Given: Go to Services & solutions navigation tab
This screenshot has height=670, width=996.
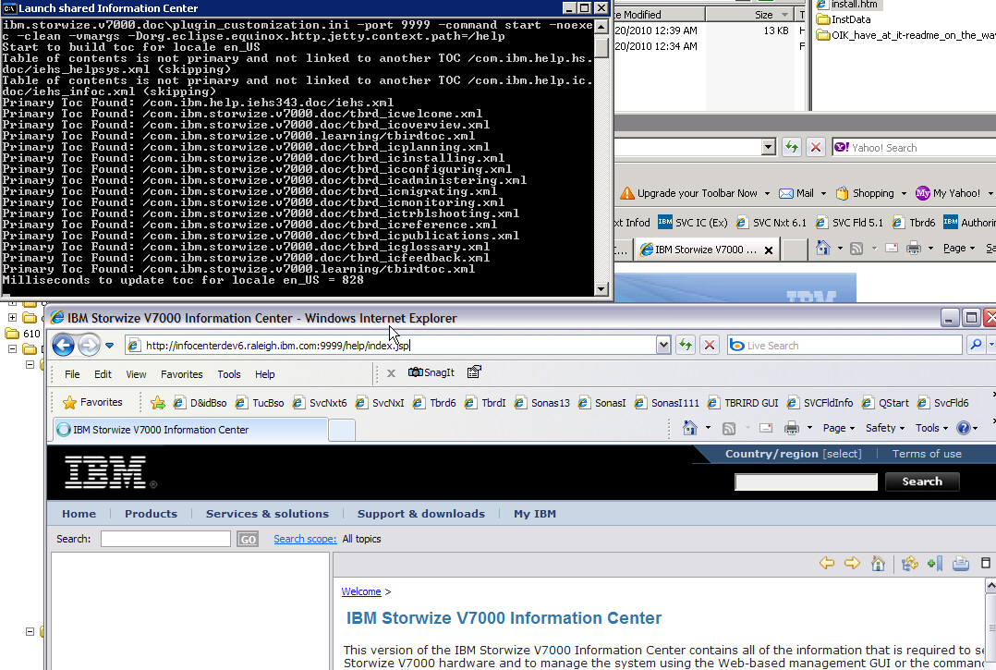Looking at the screenshot, I should click(x=267, y=514).
